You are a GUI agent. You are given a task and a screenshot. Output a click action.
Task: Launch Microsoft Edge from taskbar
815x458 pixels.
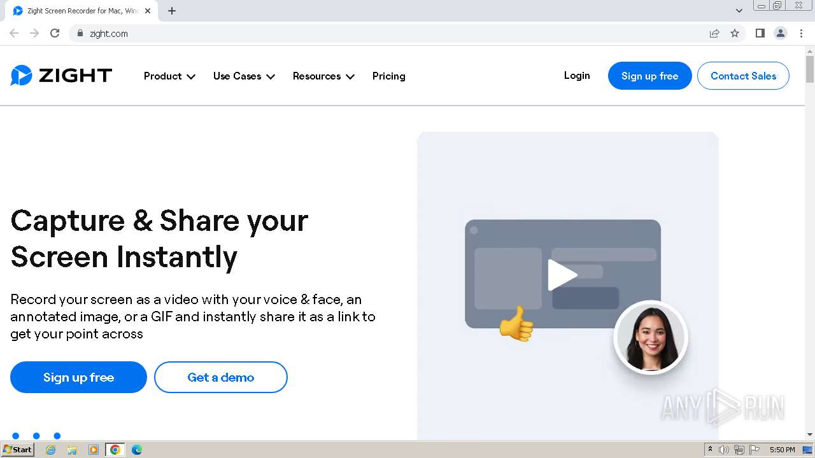click(137, 450)
